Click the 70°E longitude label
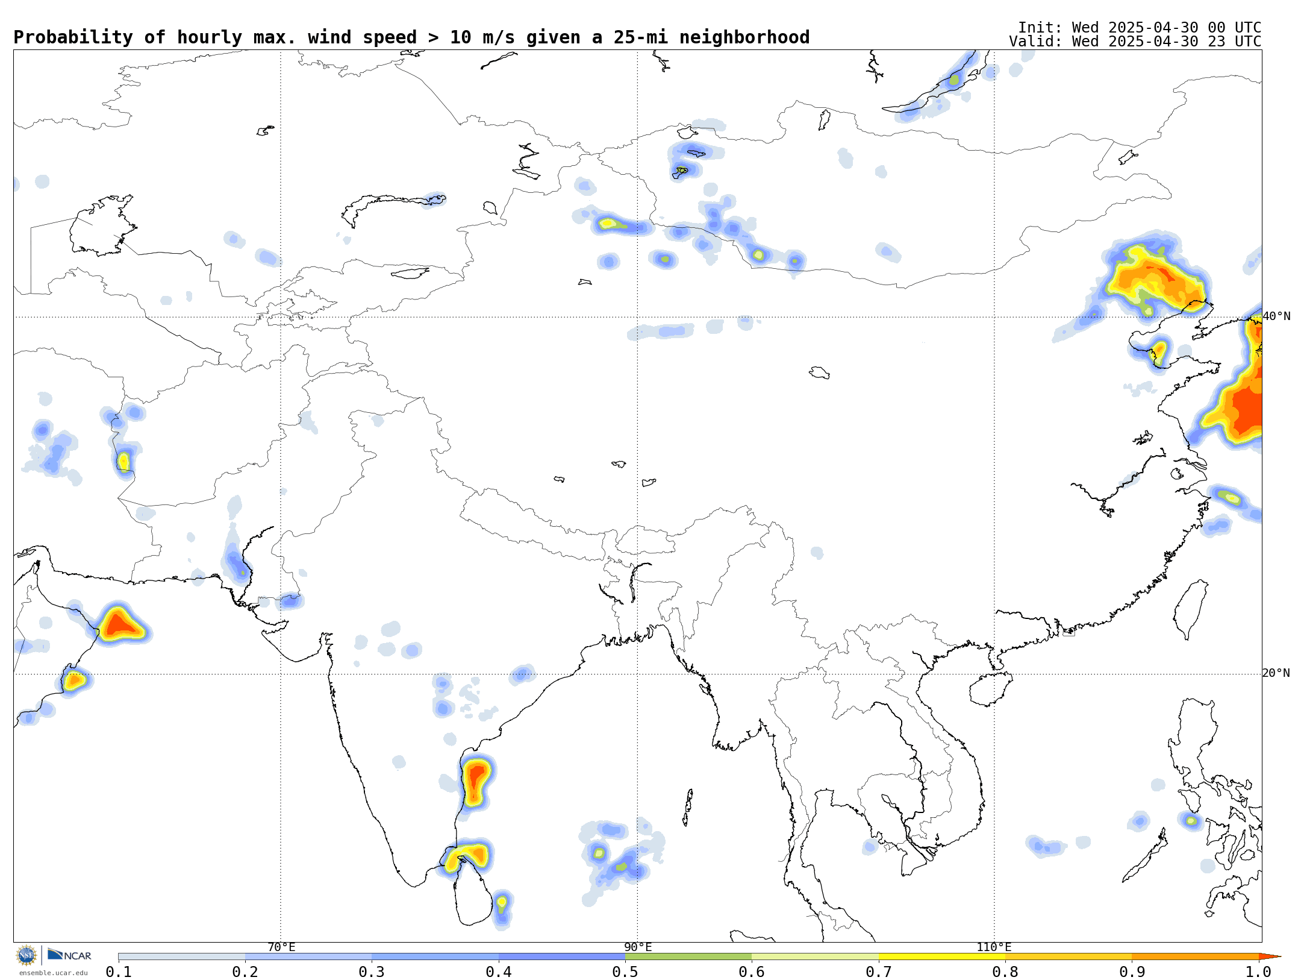Screen dimensions: 1301x980 click(x=281, y=947)
